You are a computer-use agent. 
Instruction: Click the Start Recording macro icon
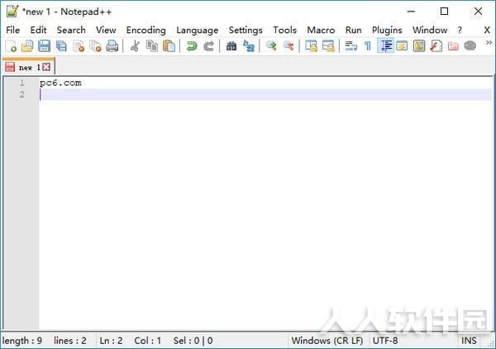[x=470, y=46]
